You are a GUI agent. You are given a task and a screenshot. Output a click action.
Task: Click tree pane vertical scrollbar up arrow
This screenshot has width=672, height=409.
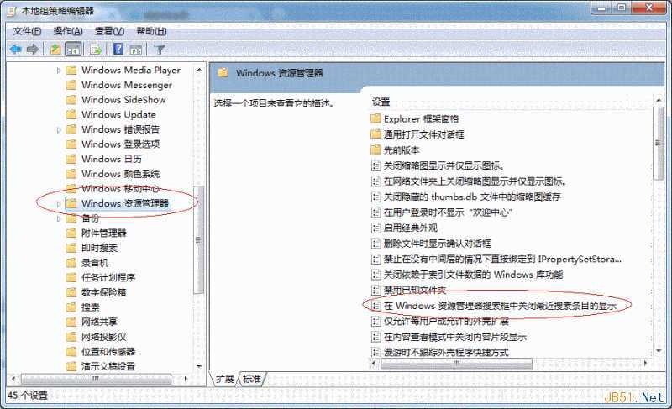click(x=199, y=70)
